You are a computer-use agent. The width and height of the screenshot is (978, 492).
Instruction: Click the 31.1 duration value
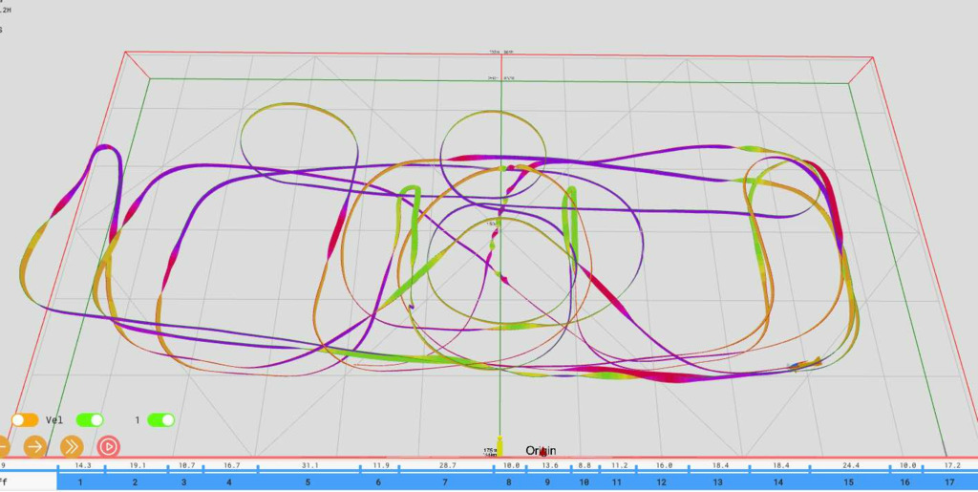click(310, 466)
